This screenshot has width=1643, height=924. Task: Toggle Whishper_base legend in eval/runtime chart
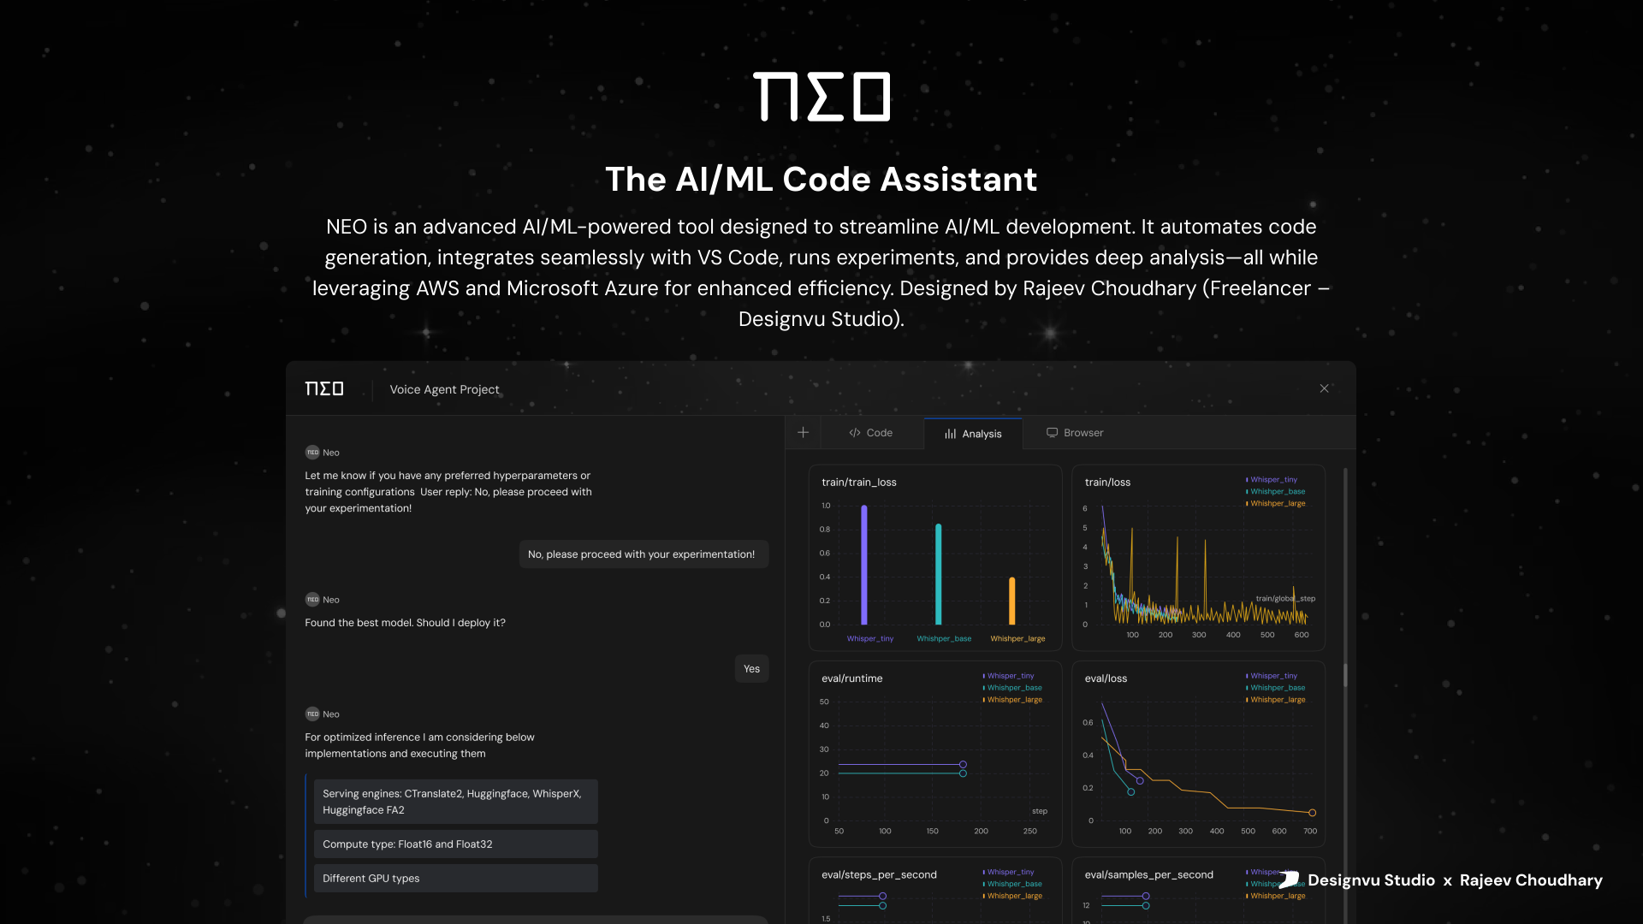coord(1014,688)
